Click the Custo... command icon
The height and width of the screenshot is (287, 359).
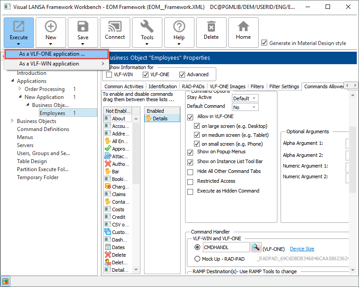pyautogui.click(x=107, y=232)
